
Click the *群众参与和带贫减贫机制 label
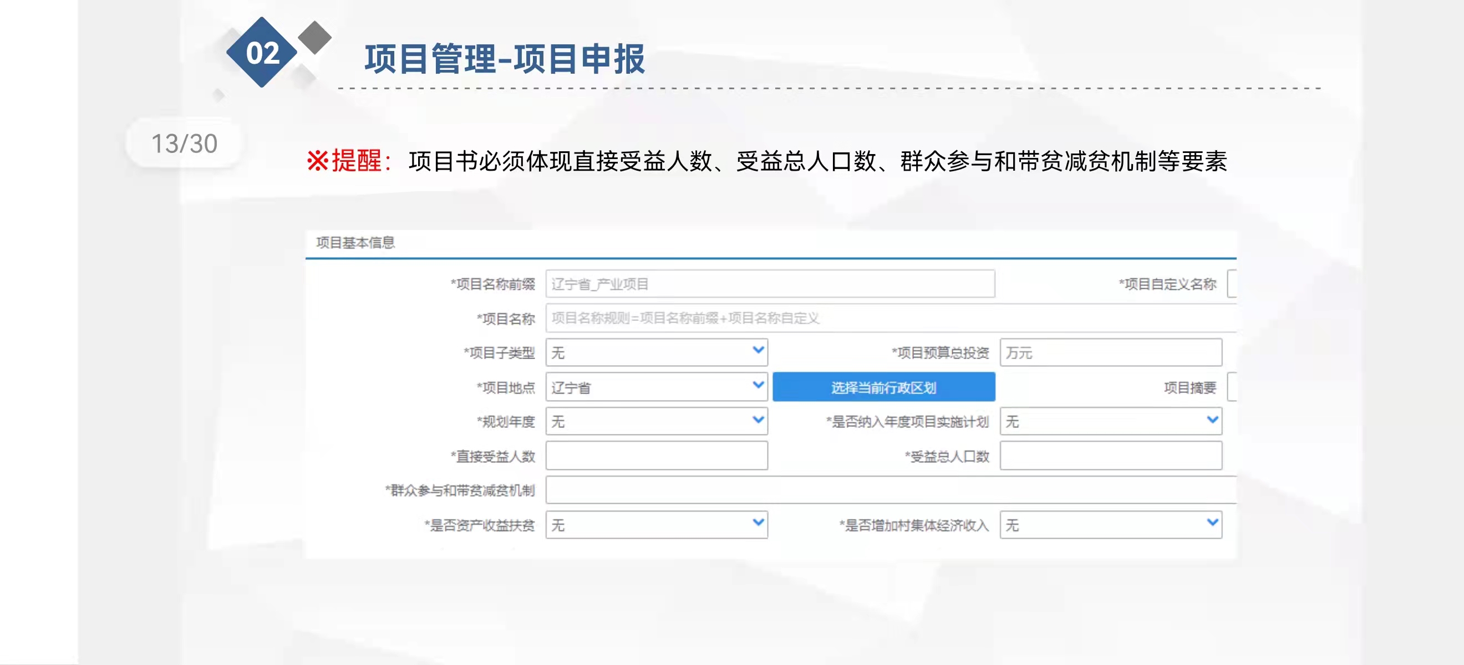[x=460, y=490]
